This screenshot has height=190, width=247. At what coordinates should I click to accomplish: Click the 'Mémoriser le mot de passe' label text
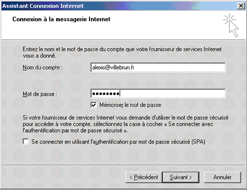click(130, 105)
